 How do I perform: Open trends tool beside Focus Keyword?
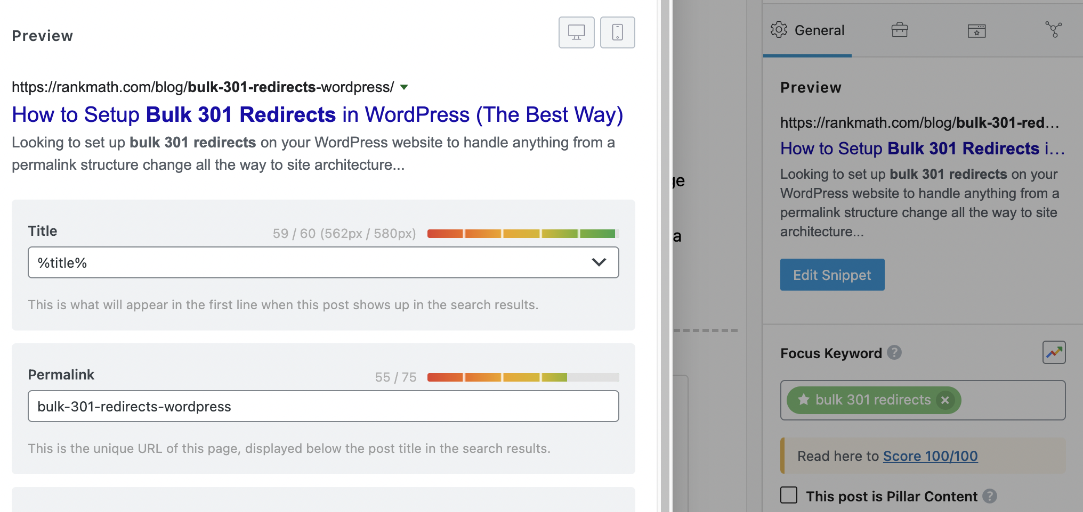point(1054,352)
